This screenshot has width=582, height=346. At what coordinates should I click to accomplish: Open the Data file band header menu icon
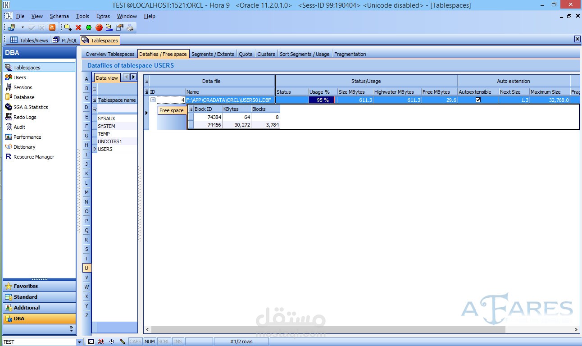tap(146, 81)
